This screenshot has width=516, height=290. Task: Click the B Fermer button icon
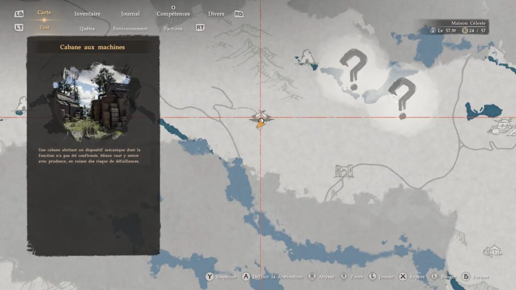pyautogui.click(x=466, y=276)
